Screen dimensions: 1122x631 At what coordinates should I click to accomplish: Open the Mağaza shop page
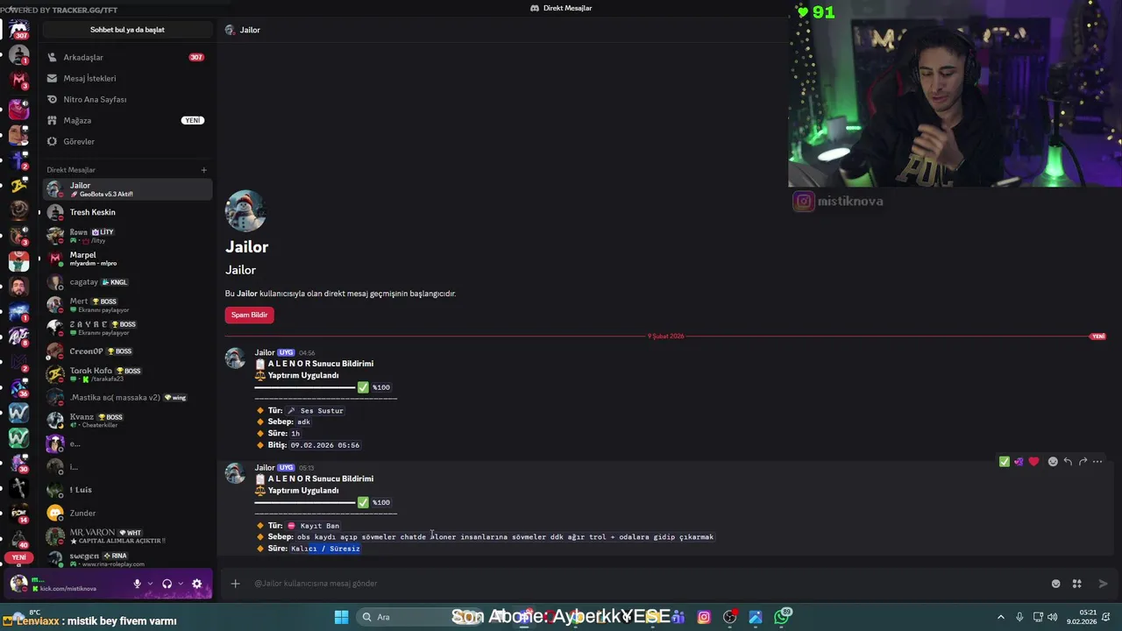coord(127,120)
